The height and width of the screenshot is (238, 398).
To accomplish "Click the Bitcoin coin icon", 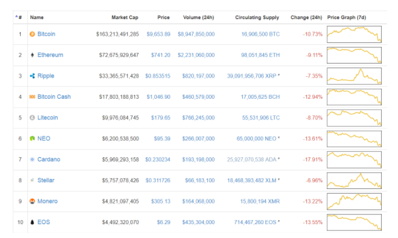I will pyautogui.click(x=32, y=35).
